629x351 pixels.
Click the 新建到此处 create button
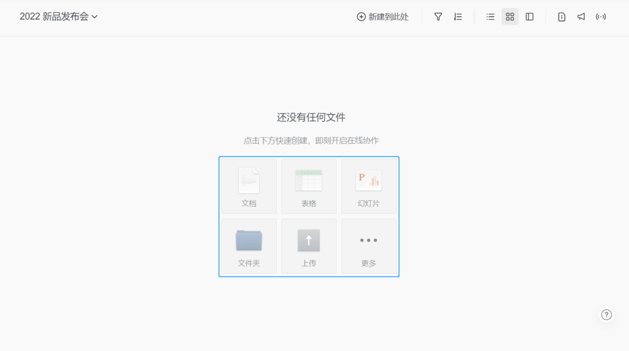(x=383, y=17)
